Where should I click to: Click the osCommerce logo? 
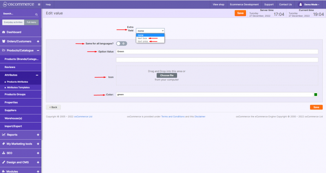click(x=17, y=4)
